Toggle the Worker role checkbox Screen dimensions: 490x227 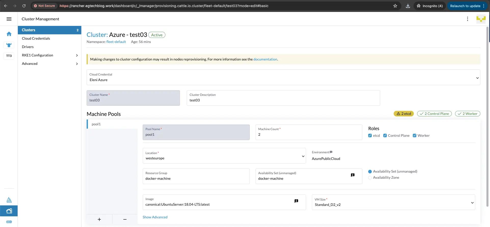pos(415,135)
